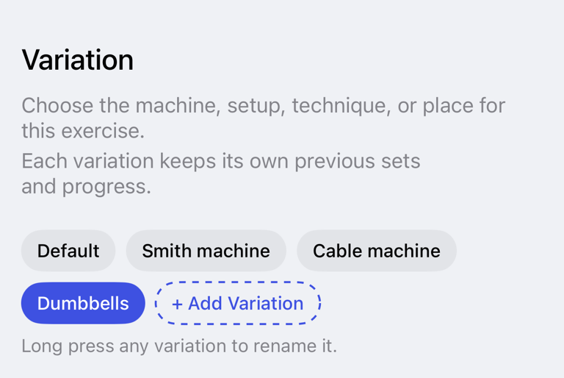Screen dimensions: 564x378
Task: Deselect the blue Dumbbells pill
Action: tap(83, 303)
